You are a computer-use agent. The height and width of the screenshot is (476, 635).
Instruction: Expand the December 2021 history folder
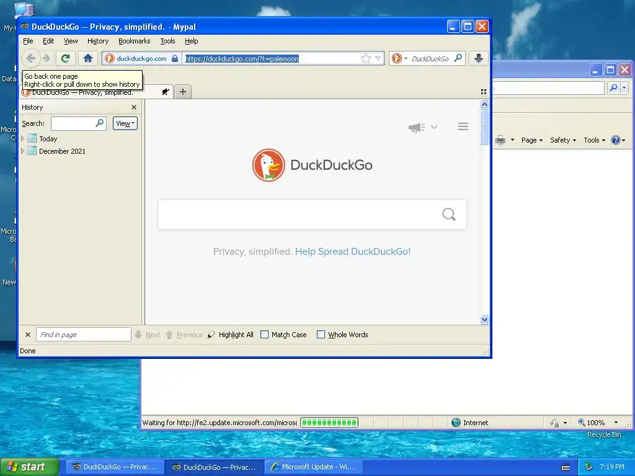22,151
